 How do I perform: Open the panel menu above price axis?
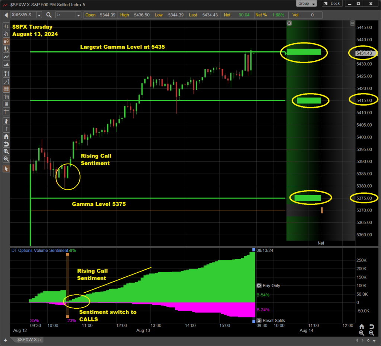352,23
